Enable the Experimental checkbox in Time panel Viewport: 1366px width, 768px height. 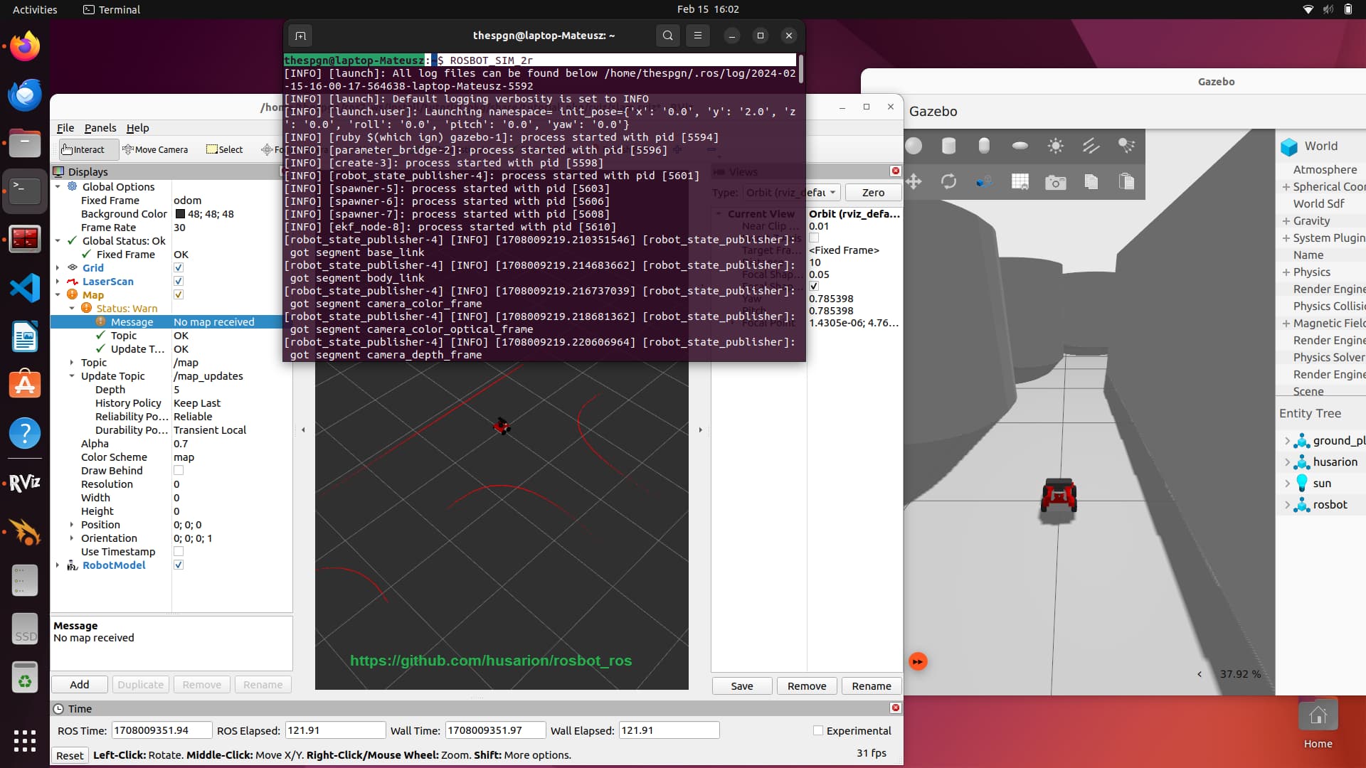818,730
